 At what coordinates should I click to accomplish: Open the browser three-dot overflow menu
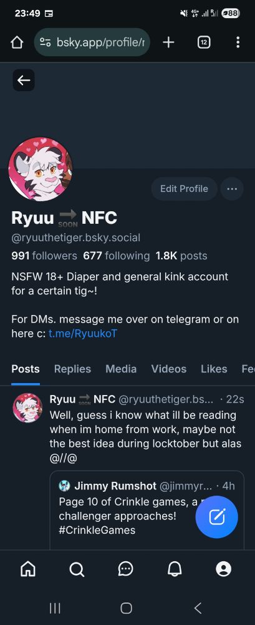[x=238, y=42]
